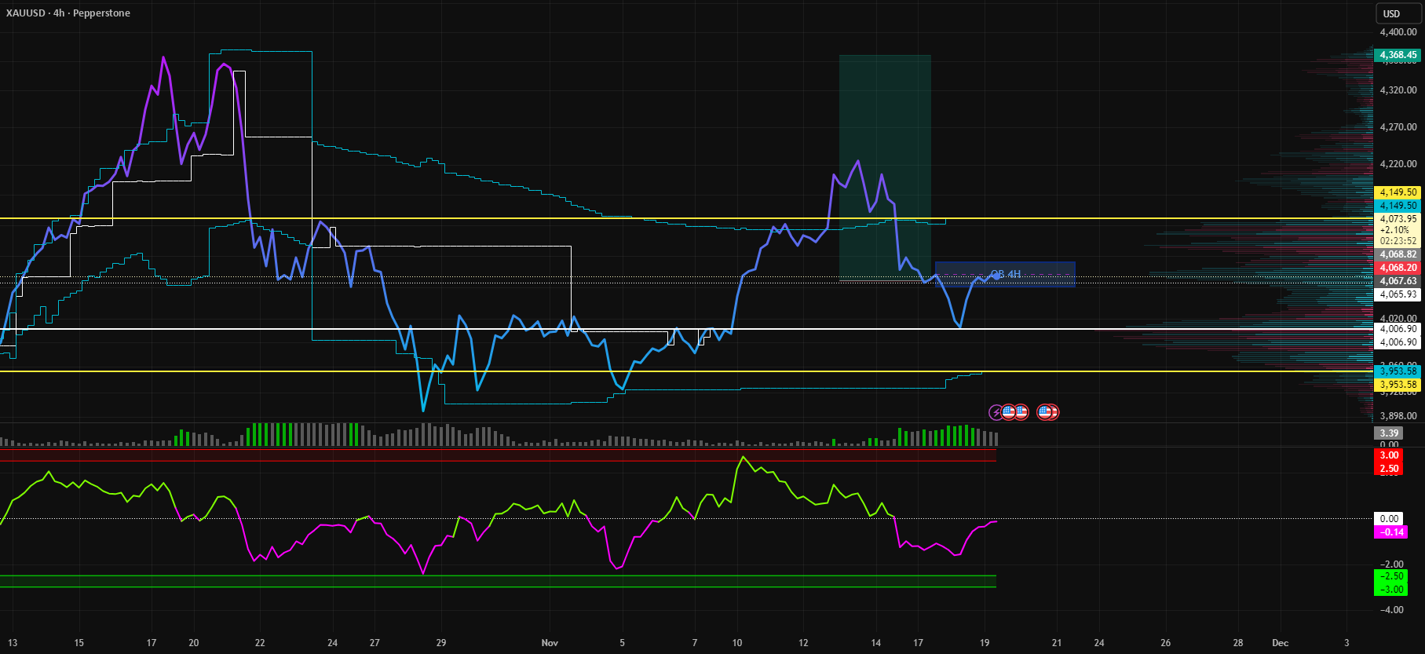Viewport: 1425px width, 654px height.
Task: Click the 4,400.00 price axis tick
Action: point(1398,32)
